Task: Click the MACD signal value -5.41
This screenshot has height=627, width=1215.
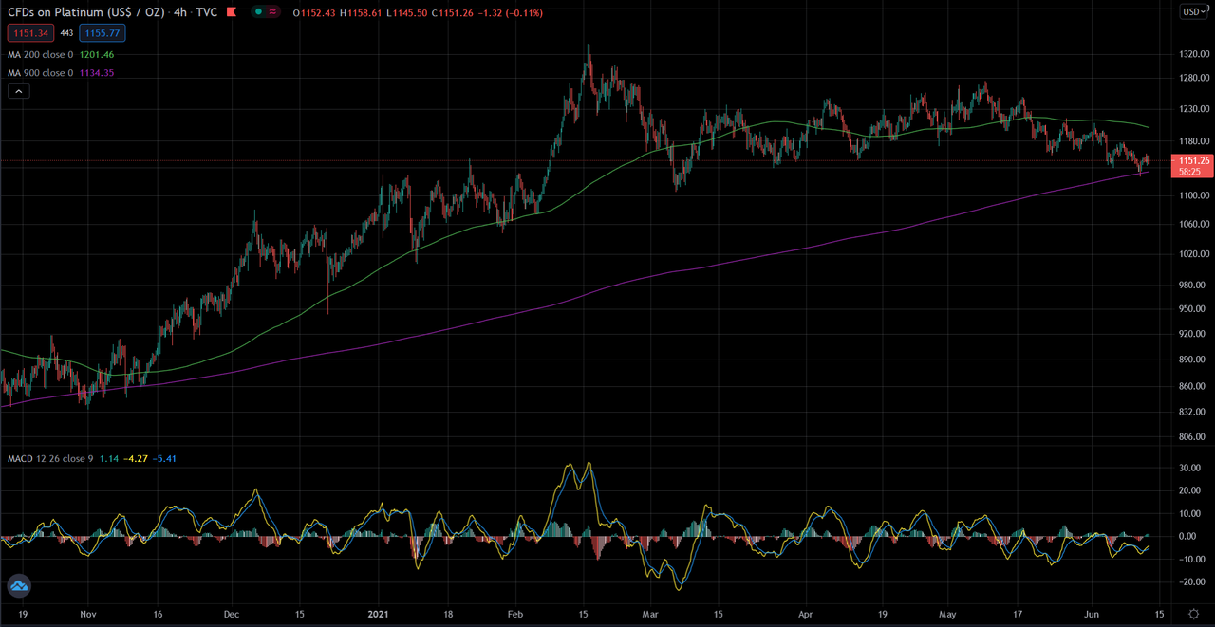Action: pyautogui.click(x=164, y=458)
